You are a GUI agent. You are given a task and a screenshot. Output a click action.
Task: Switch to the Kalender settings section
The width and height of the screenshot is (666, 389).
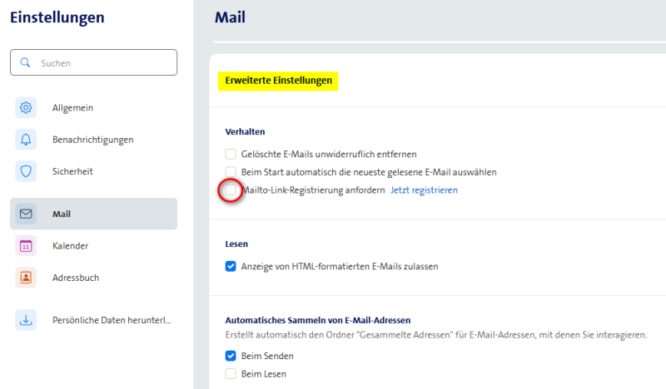coord(70,245)
